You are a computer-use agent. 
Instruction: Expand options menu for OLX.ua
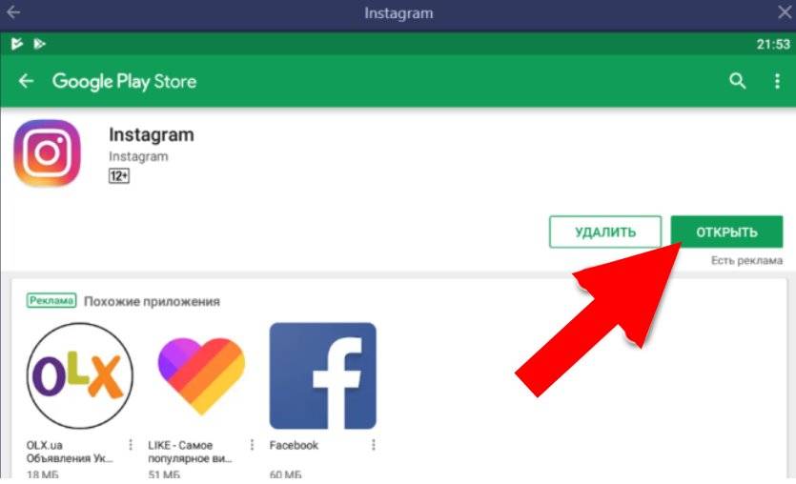[x=131, y=445]
